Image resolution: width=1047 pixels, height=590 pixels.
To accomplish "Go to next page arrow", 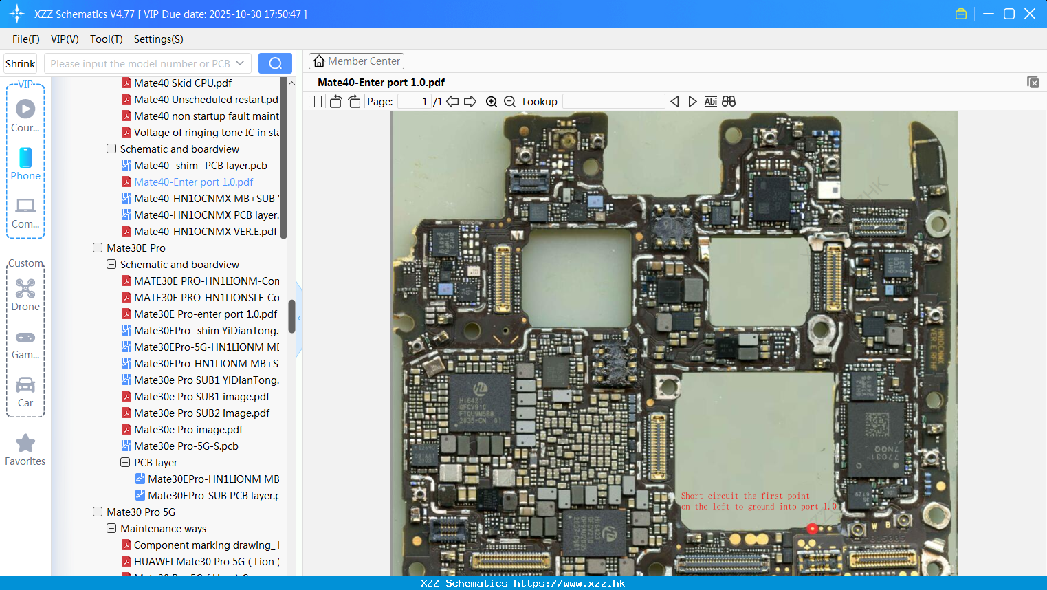I will [x=470, y=101].
